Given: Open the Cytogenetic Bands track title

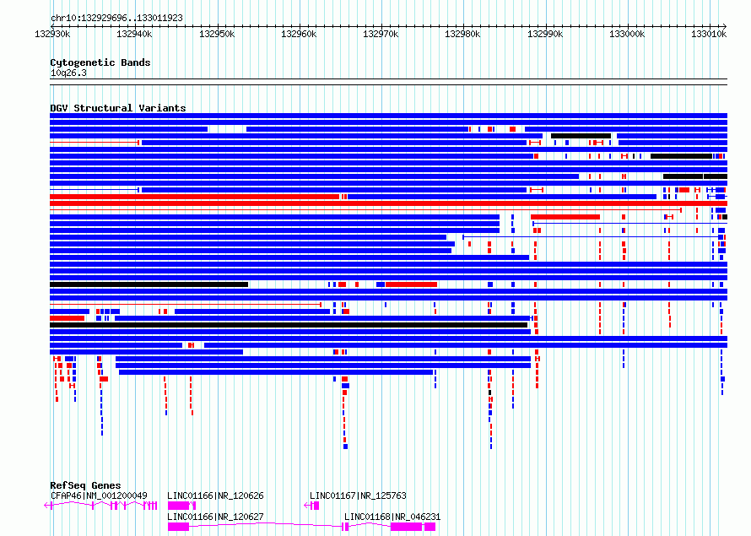Looking at the screenshot, I should (x=100, y=62).
